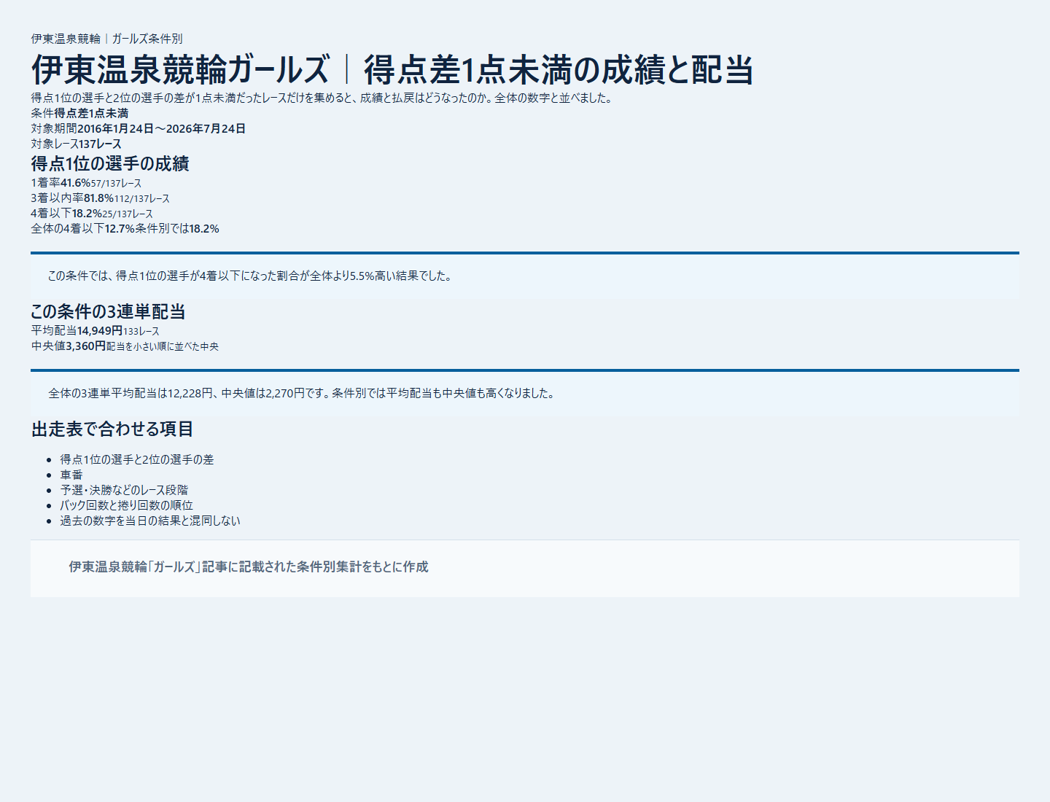
Task: Click the median payout 3,360円
Action: click(86, 346)
